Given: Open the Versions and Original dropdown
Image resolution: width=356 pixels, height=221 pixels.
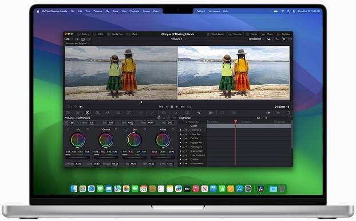Looking at the screenshot, I should click(78, 44).
